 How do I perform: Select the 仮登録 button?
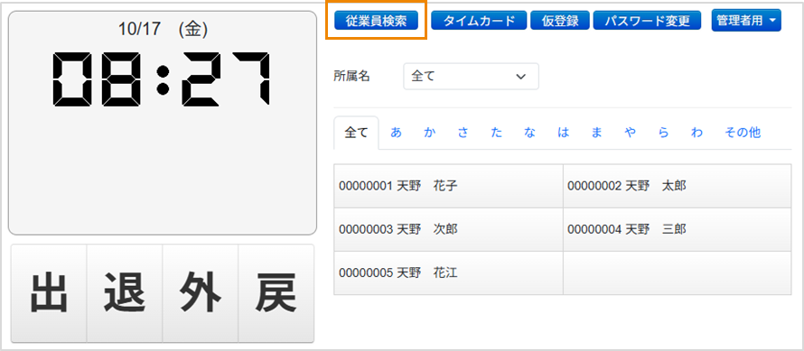pyautogui.click(x=560, y=21)
